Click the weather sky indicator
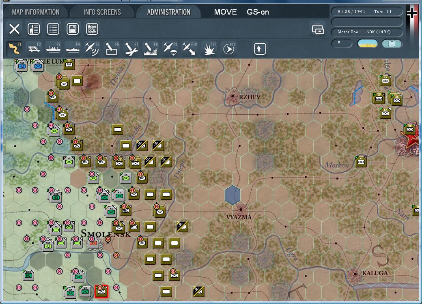The height and width of the screenshot is (304, 422). (367, 44)
